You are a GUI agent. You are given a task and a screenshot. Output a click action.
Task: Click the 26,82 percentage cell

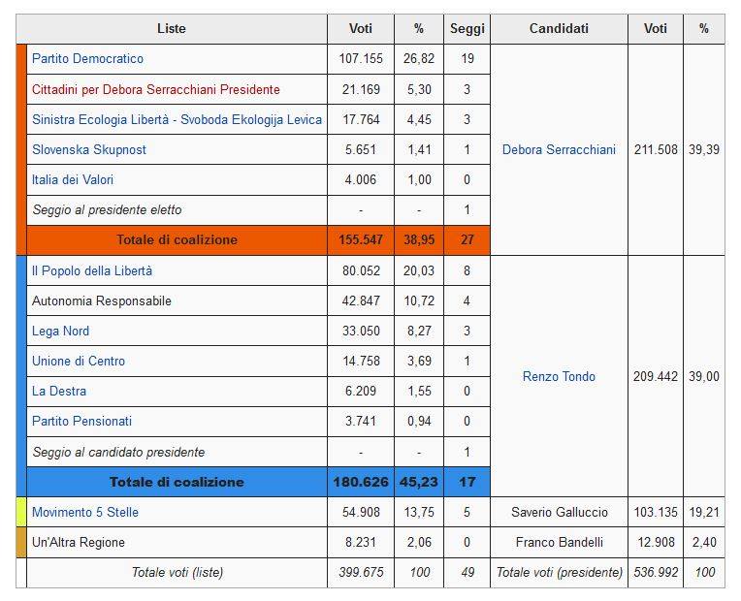click(419, 58)
